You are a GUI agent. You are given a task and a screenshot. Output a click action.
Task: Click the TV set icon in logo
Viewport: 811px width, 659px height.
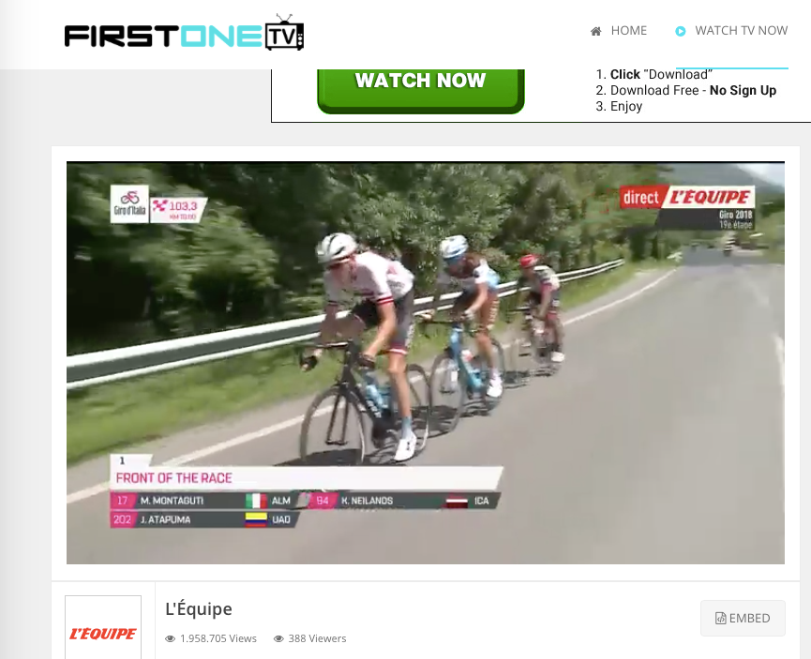285,33
